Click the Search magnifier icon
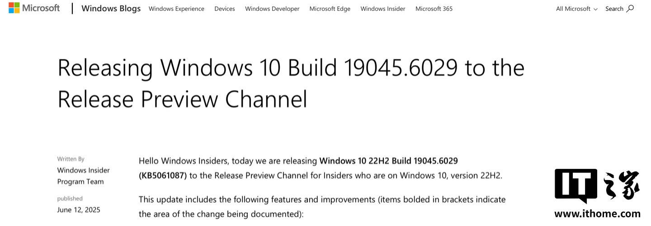Image resolution: width=651 pixels, height=226 pixels. pyautogui.click(x=630, y=9)
